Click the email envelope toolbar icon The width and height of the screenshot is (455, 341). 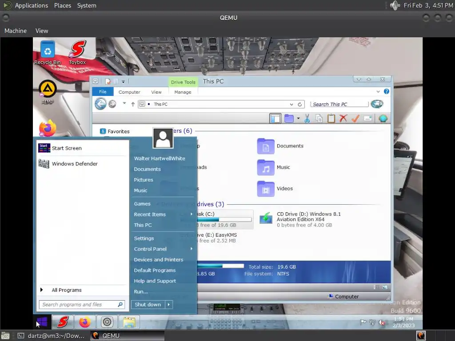pos(368,118)
